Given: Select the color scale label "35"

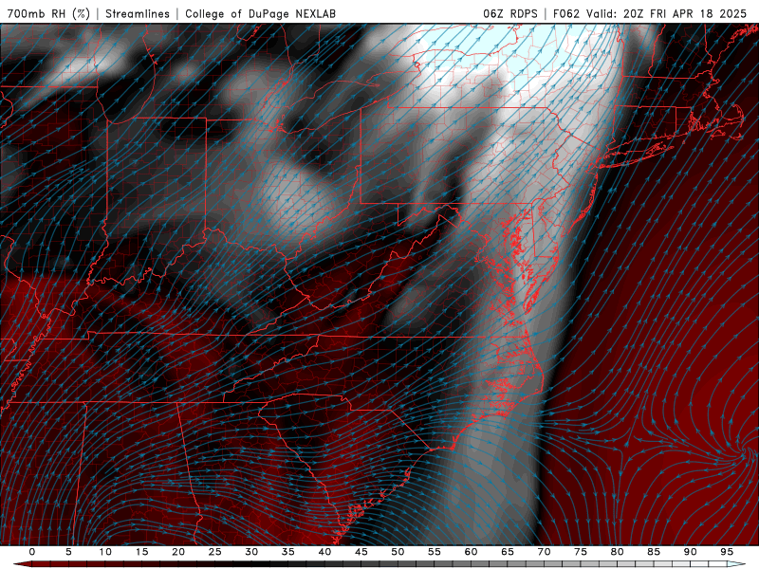Looking at the screenshot, I should point(288,552).
